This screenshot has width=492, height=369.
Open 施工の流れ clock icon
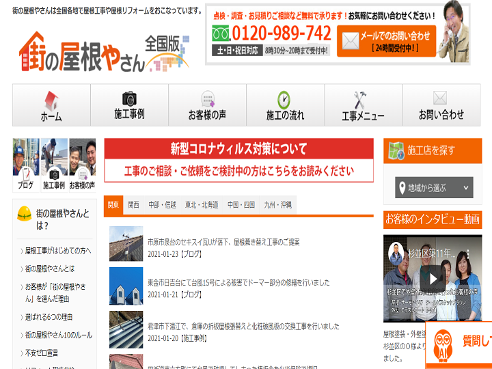(285, 100)
